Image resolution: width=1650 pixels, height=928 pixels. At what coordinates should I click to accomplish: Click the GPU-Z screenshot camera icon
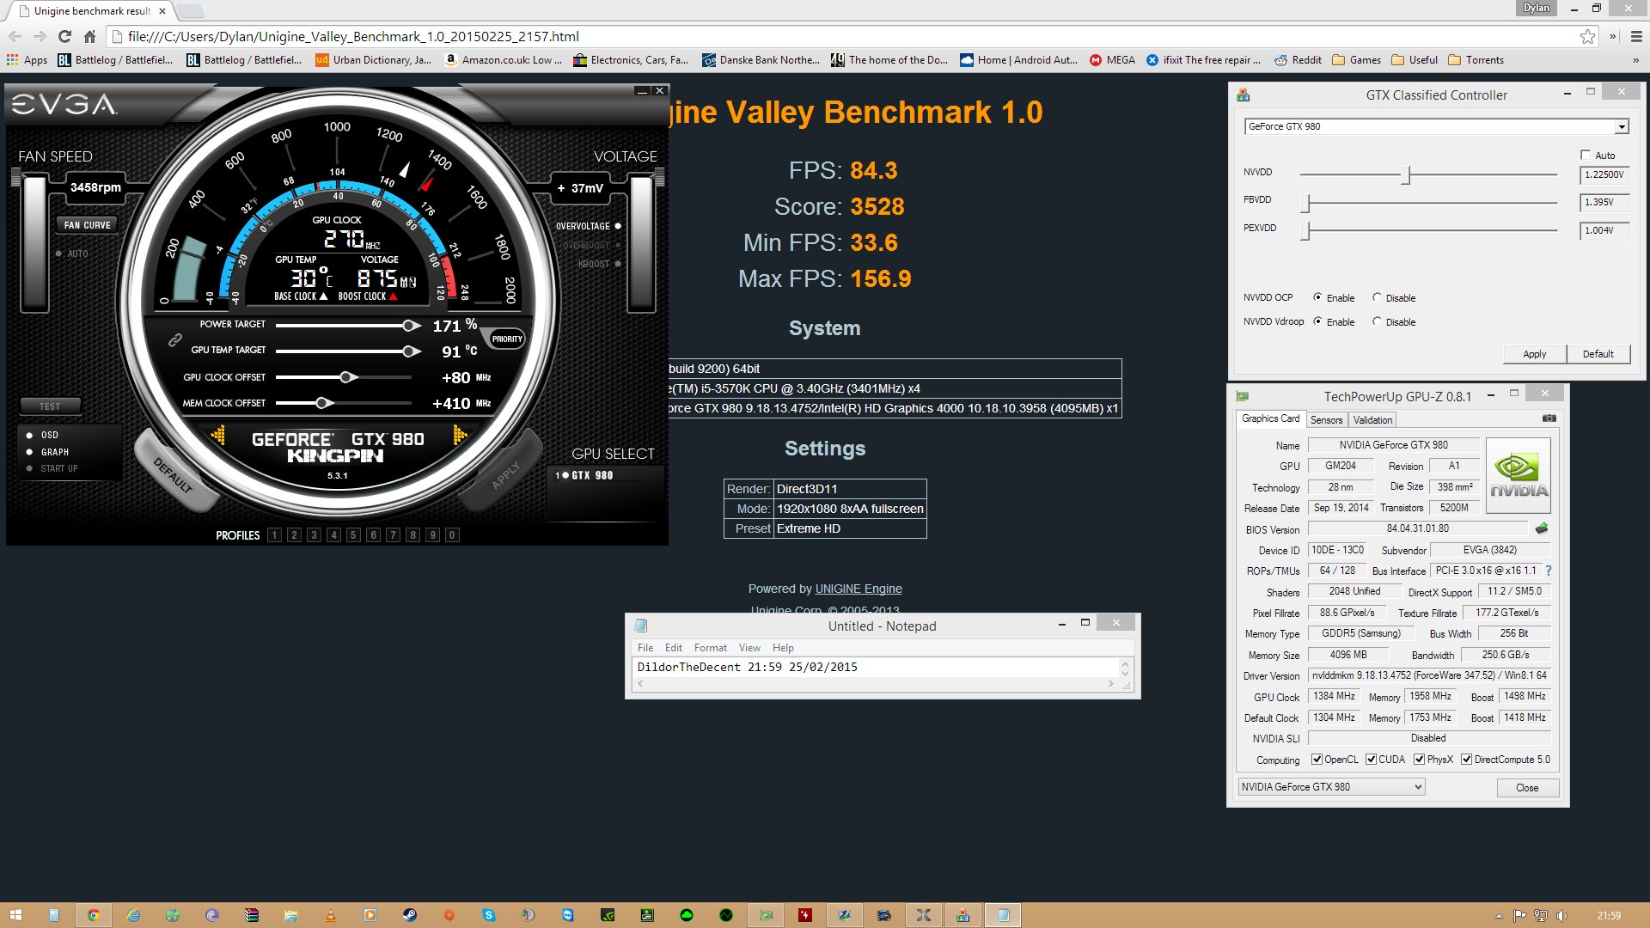click(1549, 418)
